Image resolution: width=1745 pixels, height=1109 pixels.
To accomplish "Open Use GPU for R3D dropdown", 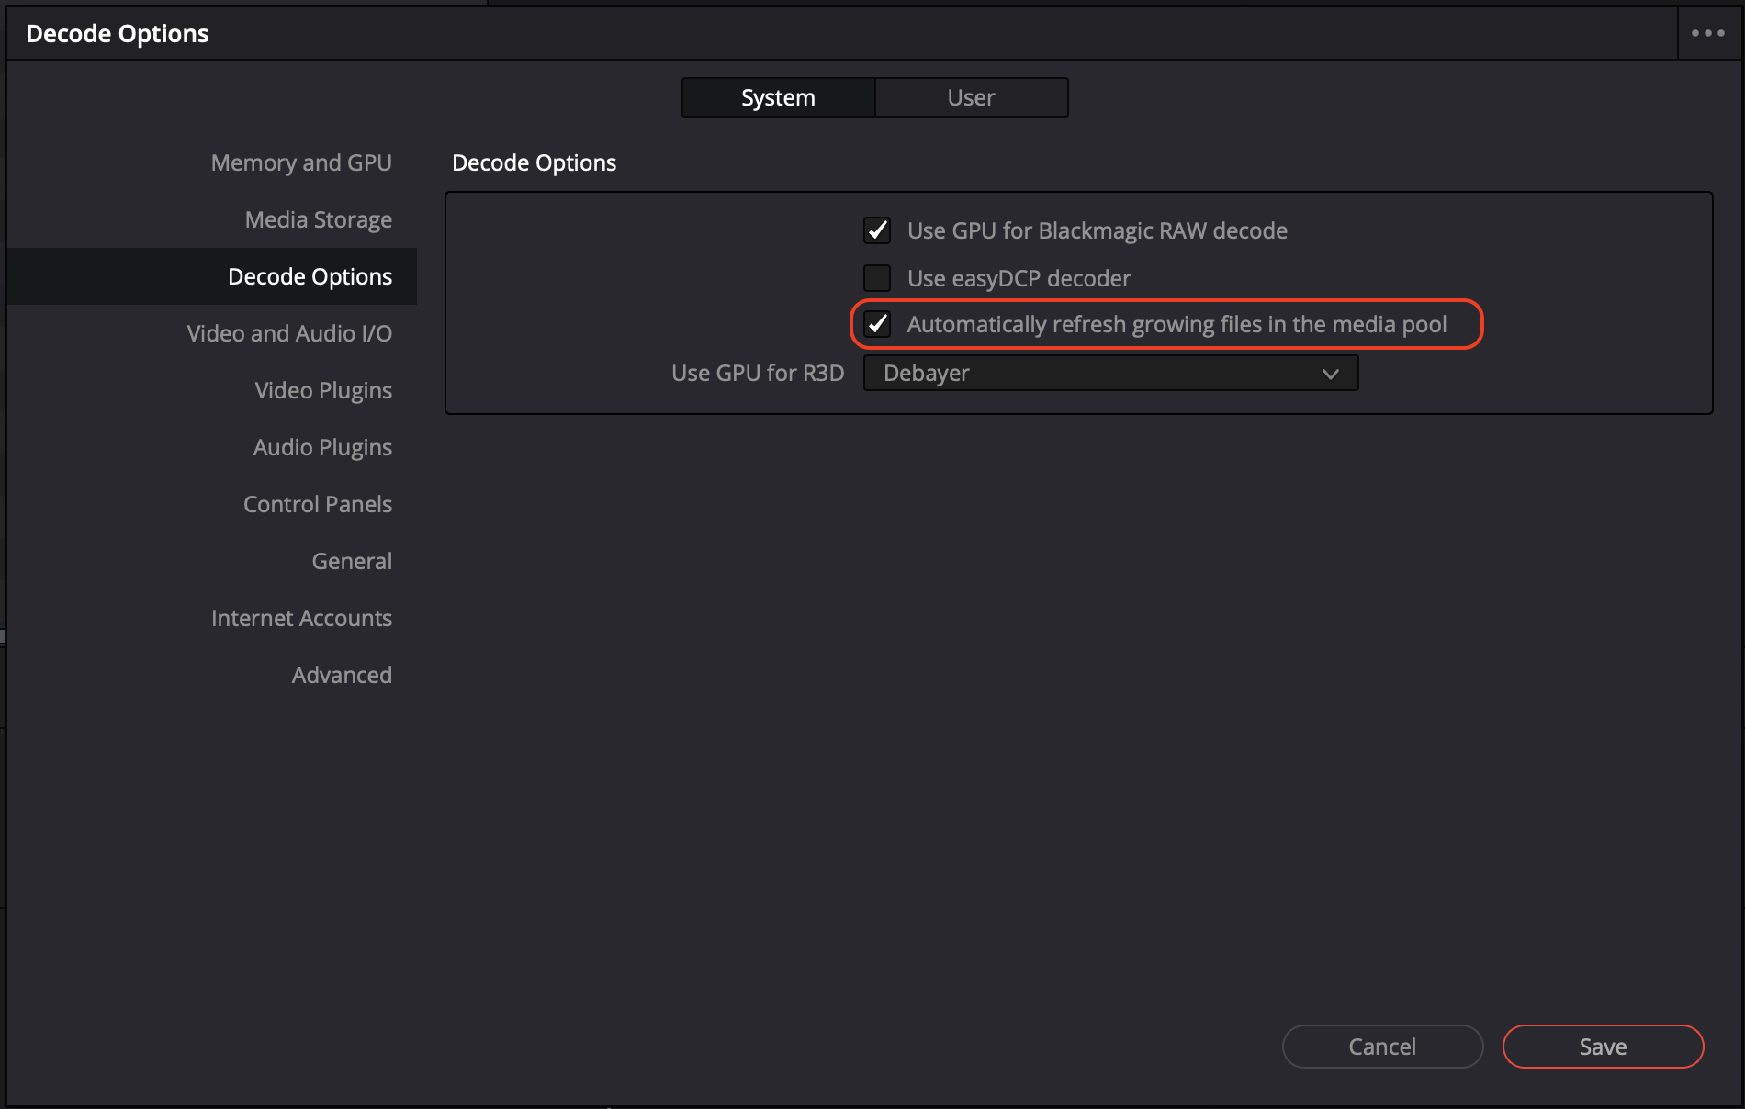I will tap(1110, 373).
